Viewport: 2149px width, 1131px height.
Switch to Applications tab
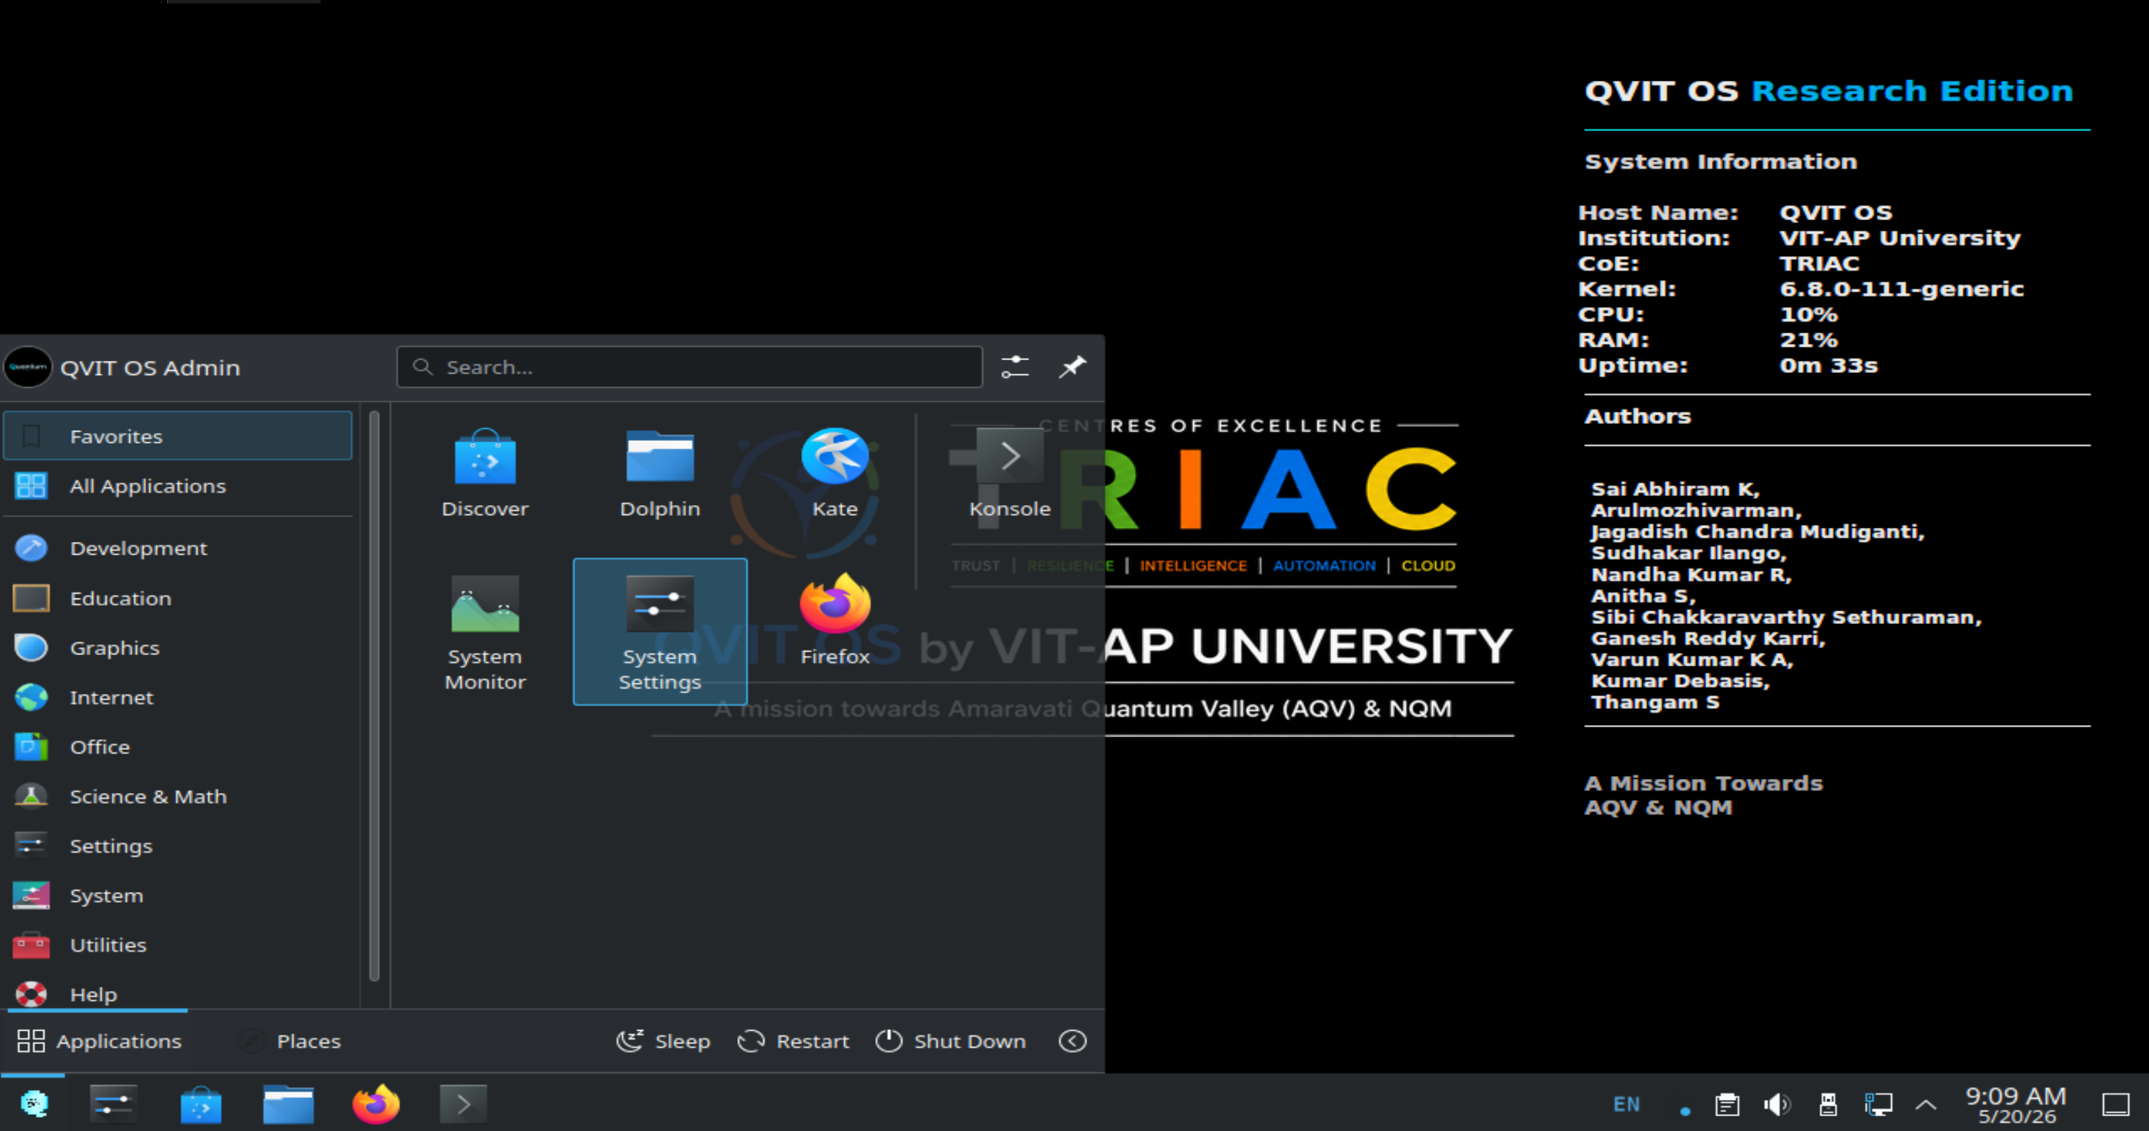coord(98,1041)
